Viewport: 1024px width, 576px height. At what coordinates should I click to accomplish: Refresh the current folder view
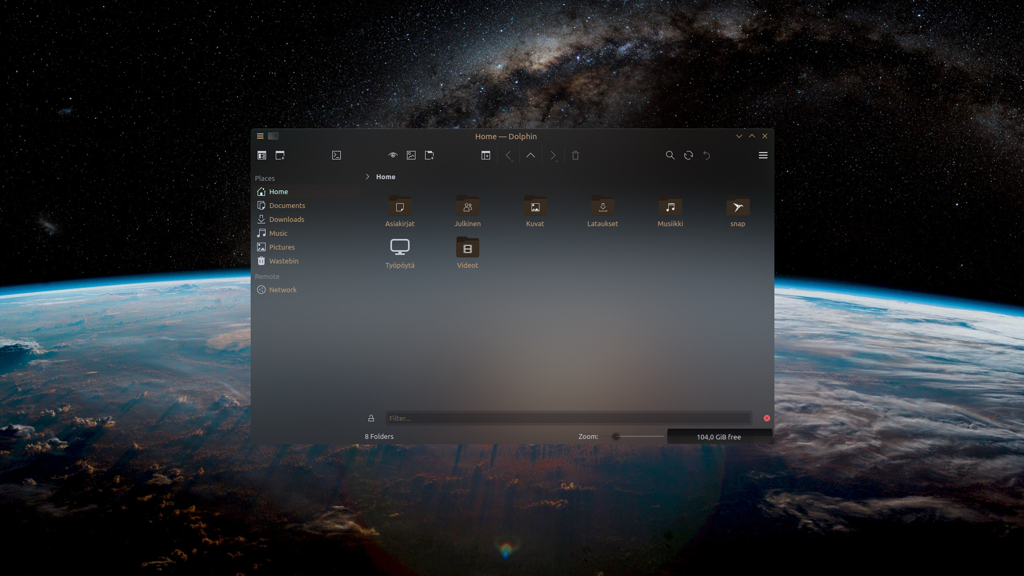[689, 155]
